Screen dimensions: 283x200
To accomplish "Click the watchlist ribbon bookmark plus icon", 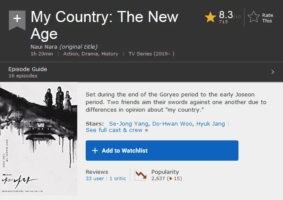I will 17,20.
